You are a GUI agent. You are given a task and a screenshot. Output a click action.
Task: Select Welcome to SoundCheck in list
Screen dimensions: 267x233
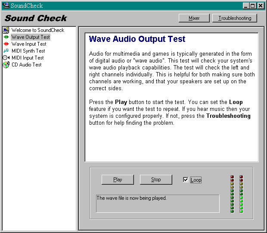[37, 30]
